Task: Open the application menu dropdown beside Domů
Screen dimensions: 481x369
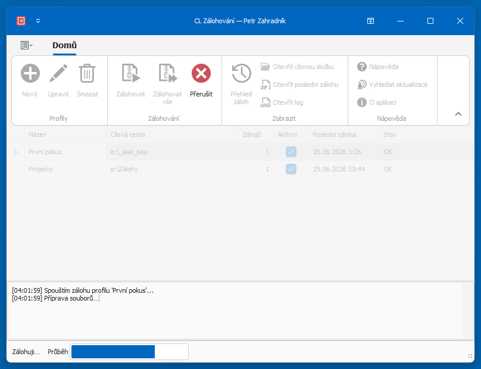Action: pos(27,45)
